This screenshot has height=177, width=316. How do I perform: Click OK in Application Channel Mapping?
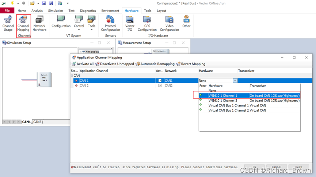pyautogui.click(x=254, y=167)
